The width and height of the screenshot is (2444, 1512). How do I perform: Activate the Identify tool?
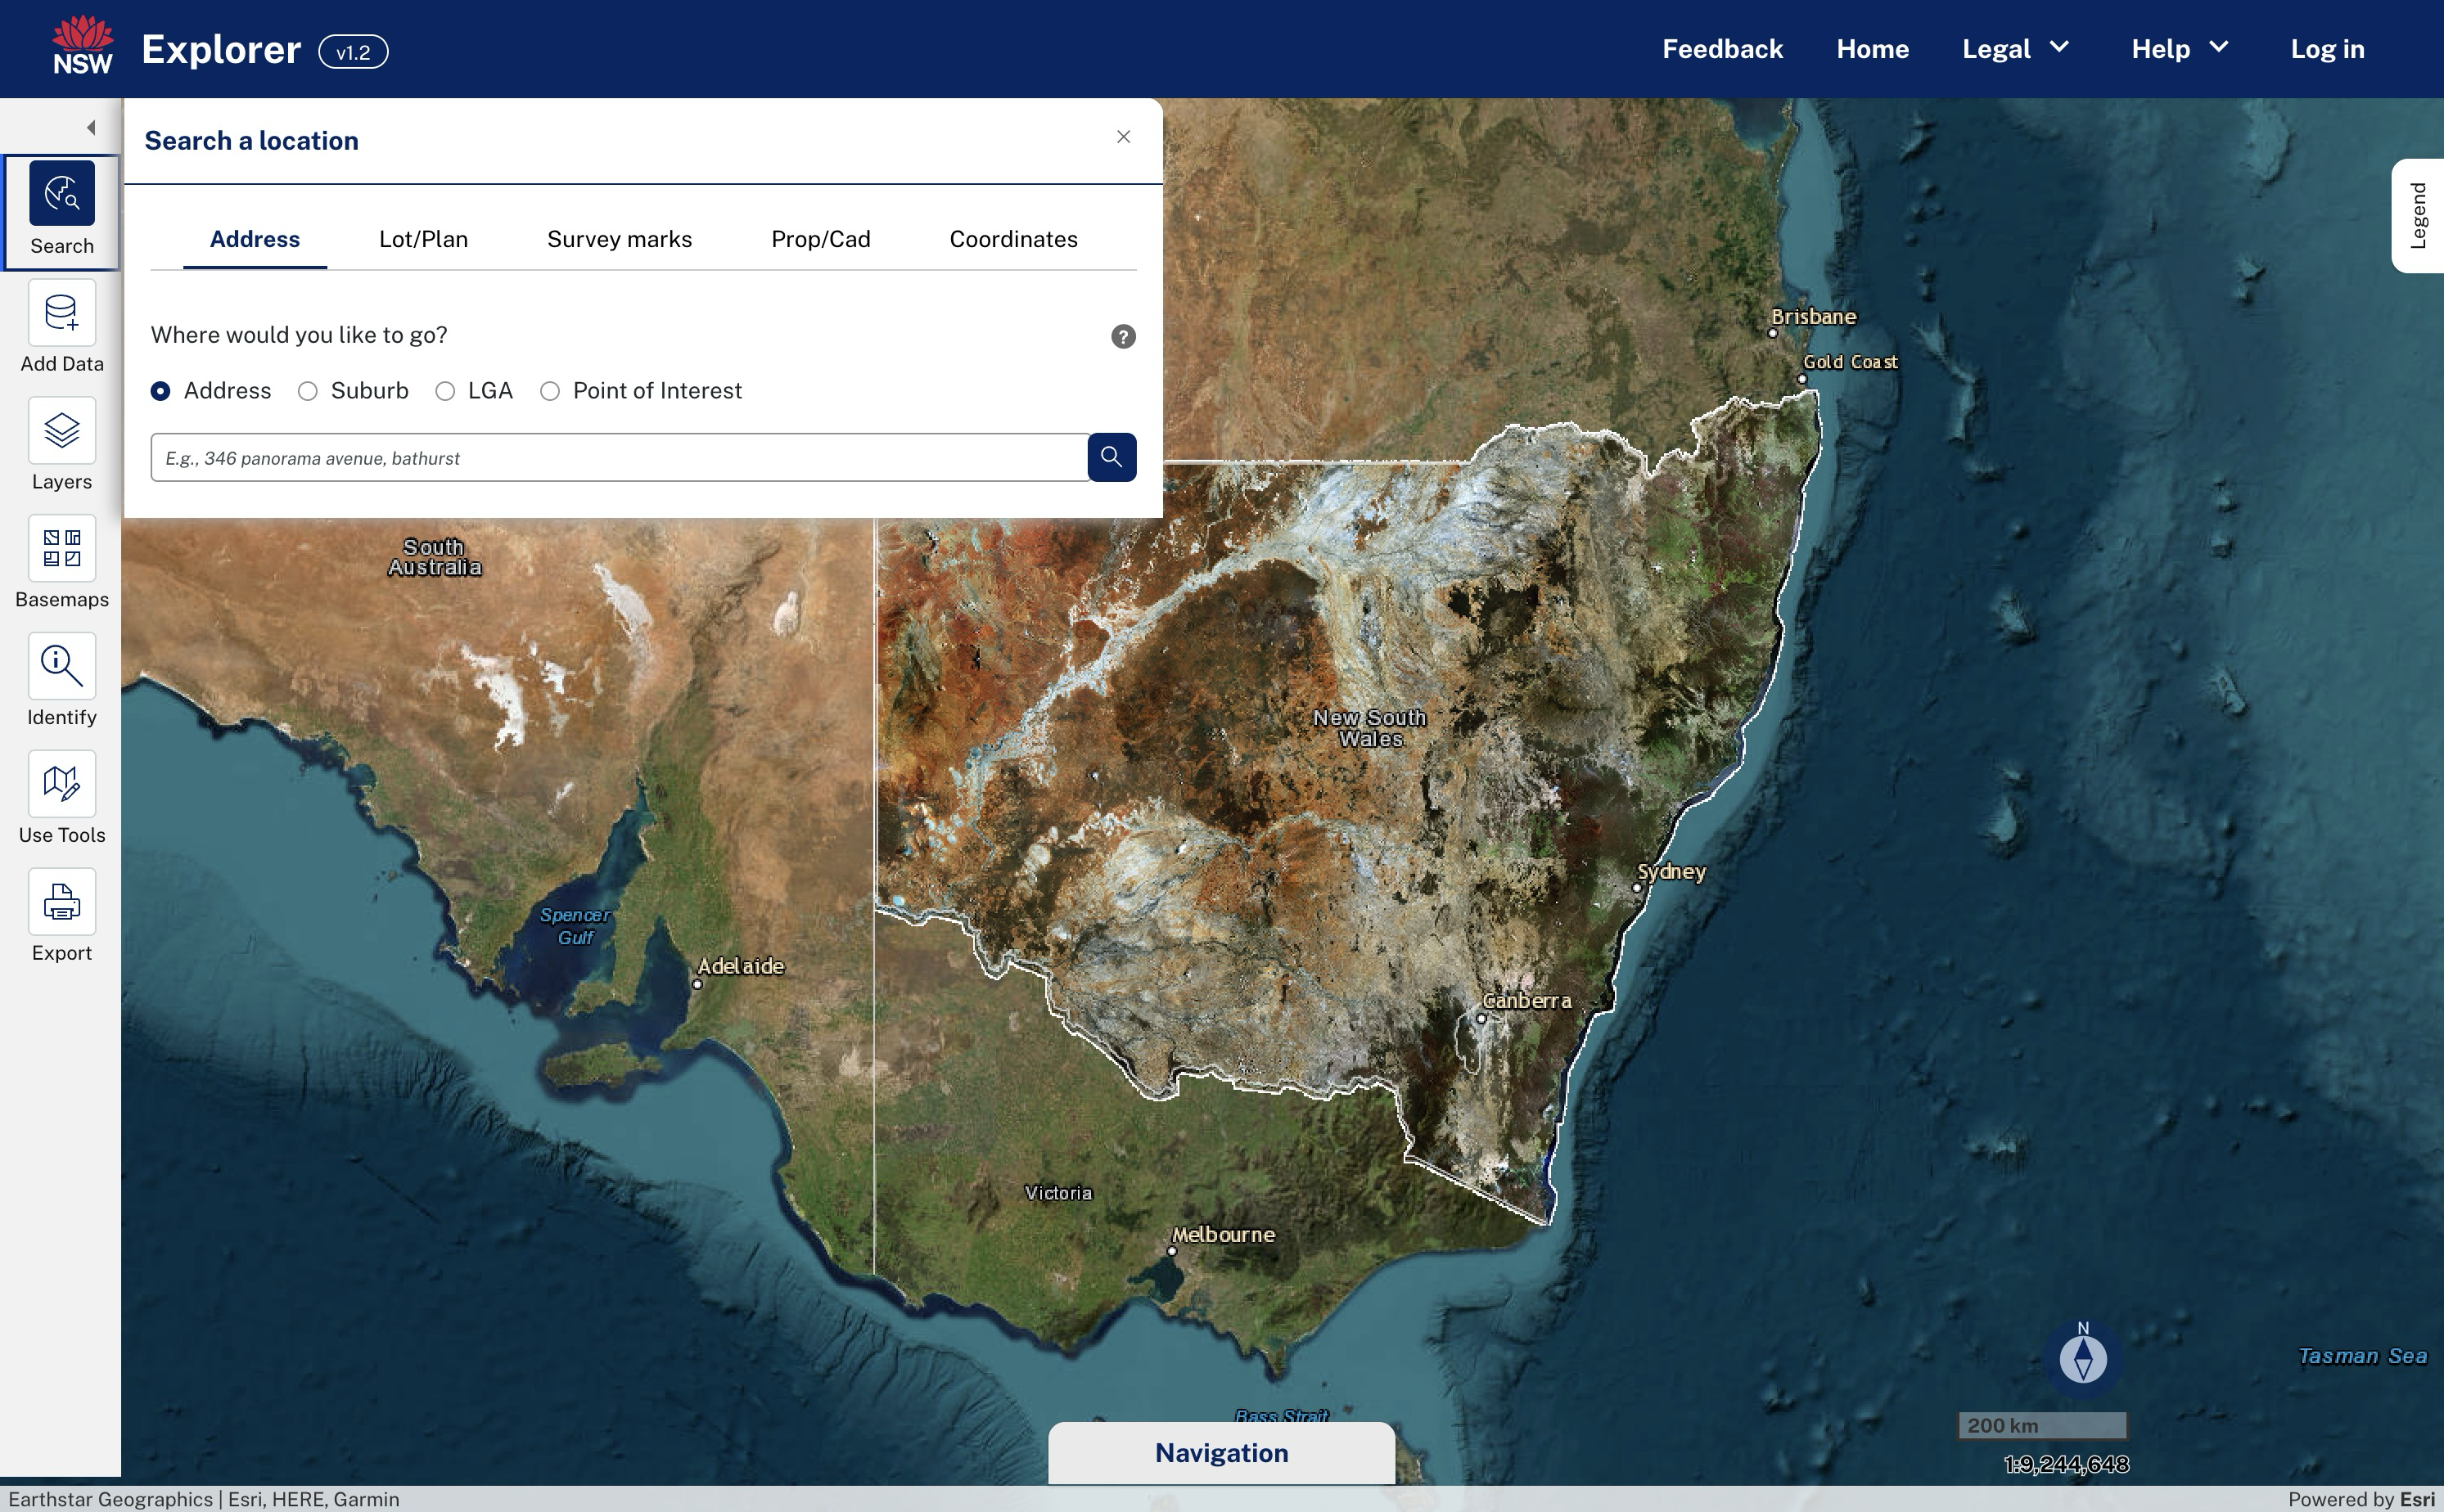[62, 667]
